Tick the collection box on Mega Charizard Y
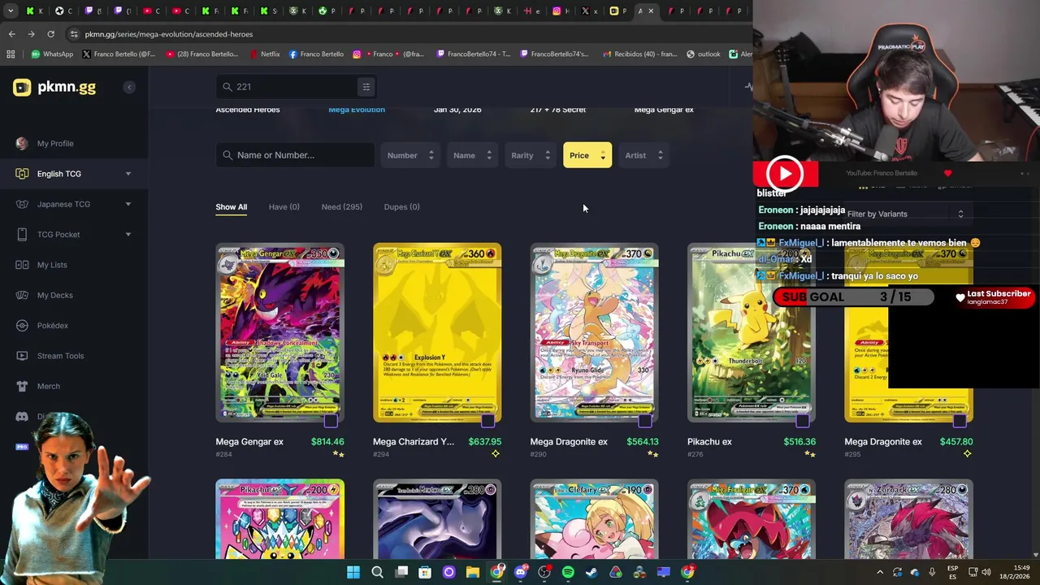 tap(487, 421)
